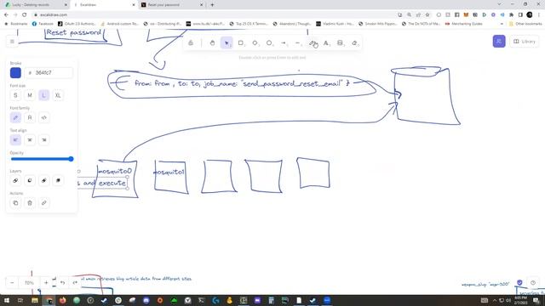The width and height of the screenshot is (545, 306).
Task: Zoom out the canvas
Action: tap(12, 283)
